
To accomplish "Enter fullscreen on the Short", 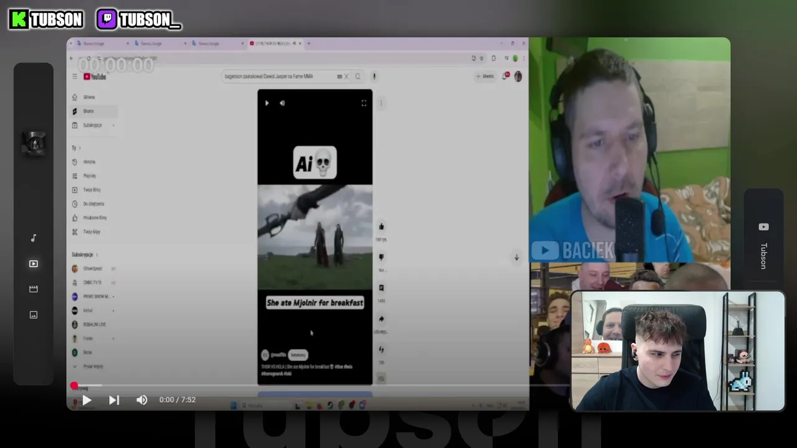I will [x=364, y=103].
